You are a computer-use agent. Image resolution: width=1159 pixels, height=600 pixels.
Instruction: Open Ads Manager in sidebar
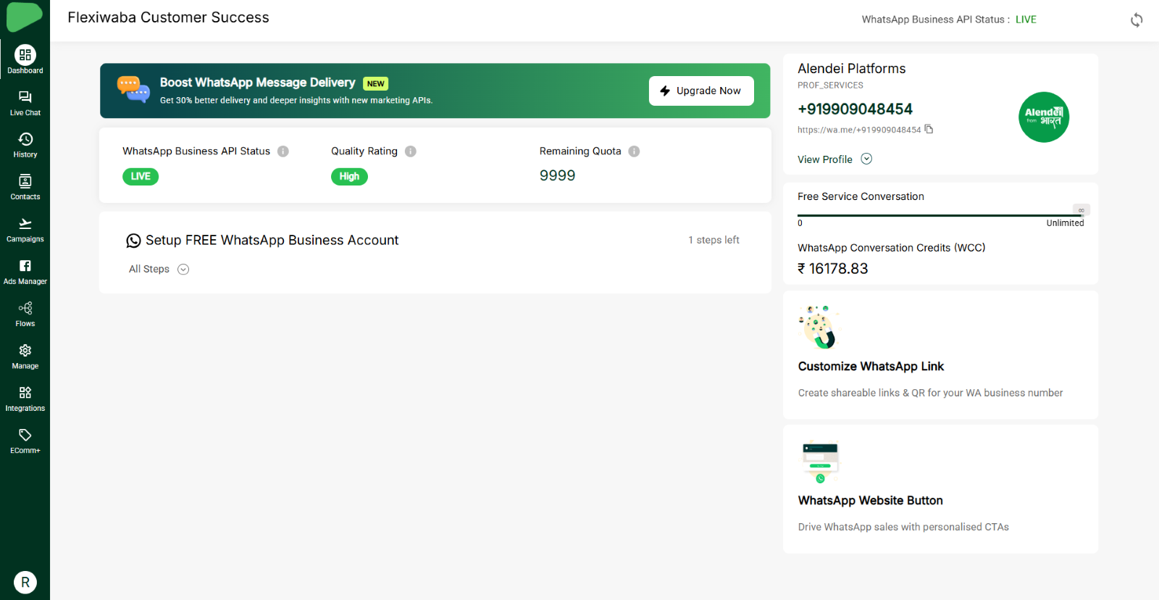(x=25, y=272)
